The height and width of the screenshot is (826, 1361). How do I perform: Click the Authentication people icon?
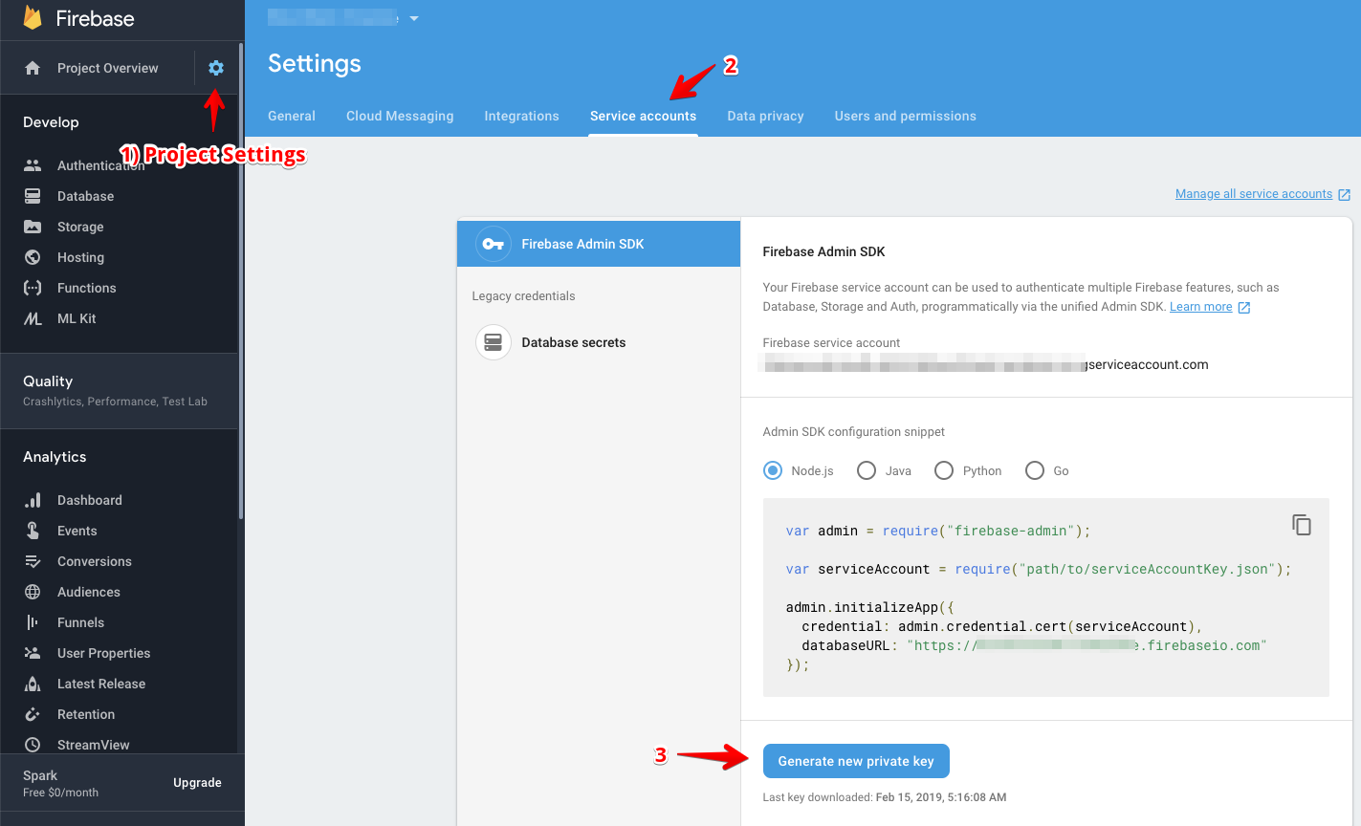tap(33, 165)
